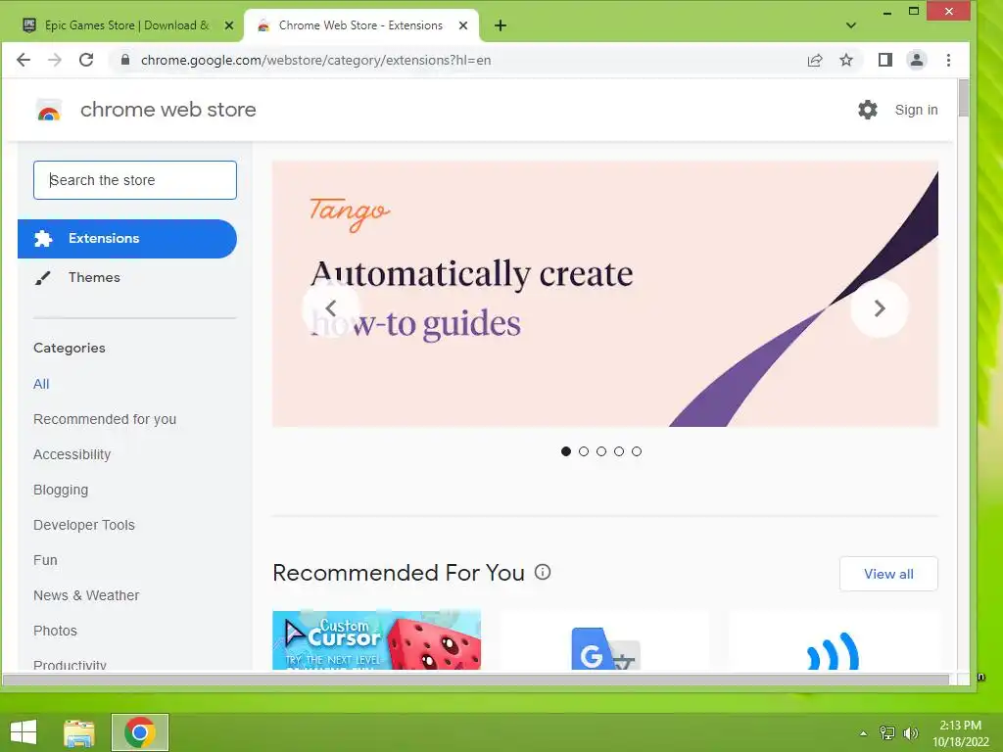1003x752 pixels.
Task: Open a new tab with the plus icon
Action: click(x=501, y=25)
